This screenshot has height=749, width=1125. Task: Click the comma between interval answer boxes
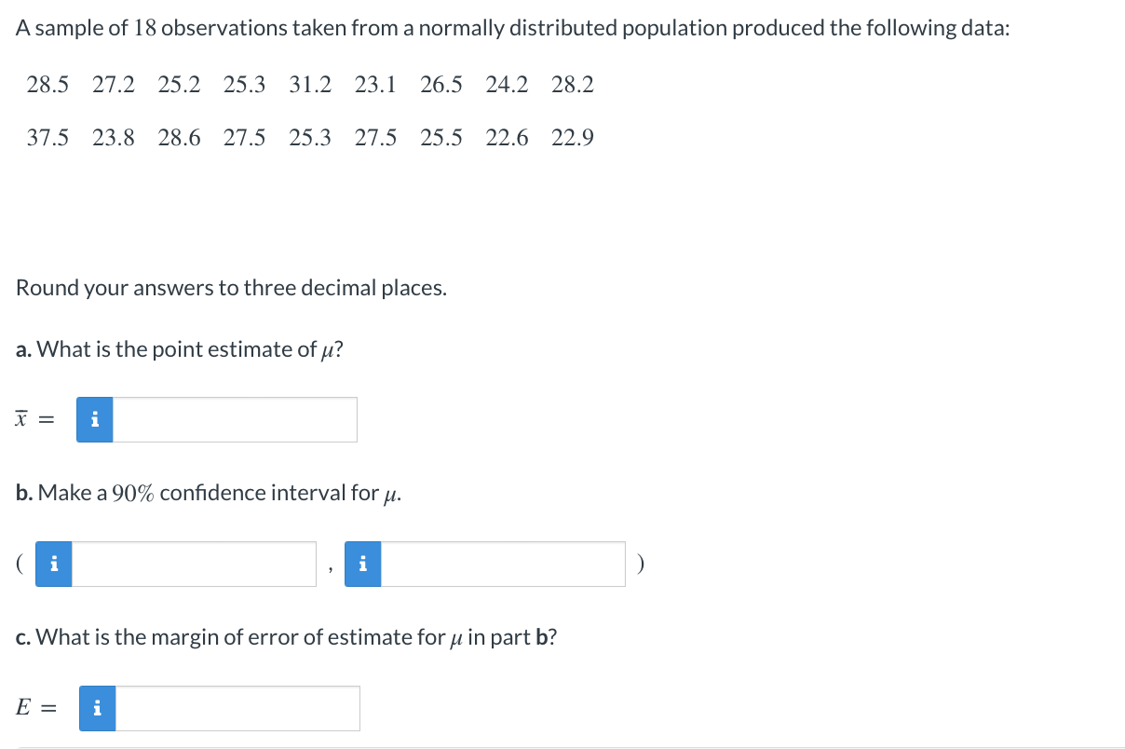coord(332,568)
